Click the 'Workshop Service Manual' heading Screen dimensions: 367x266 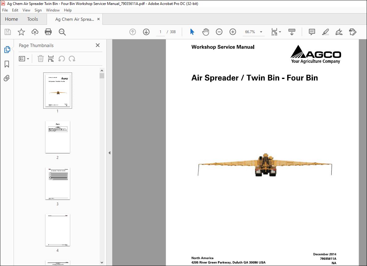(x=223, y=47)
